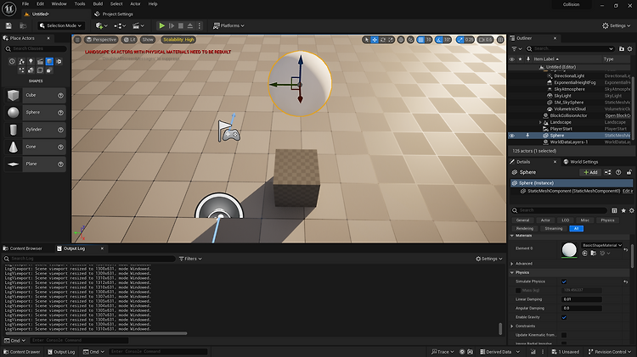Image resolution: width=637 pixels, height=357 pixels.
Task: Click the Linear Damping value field
Action: click(582, 299)
